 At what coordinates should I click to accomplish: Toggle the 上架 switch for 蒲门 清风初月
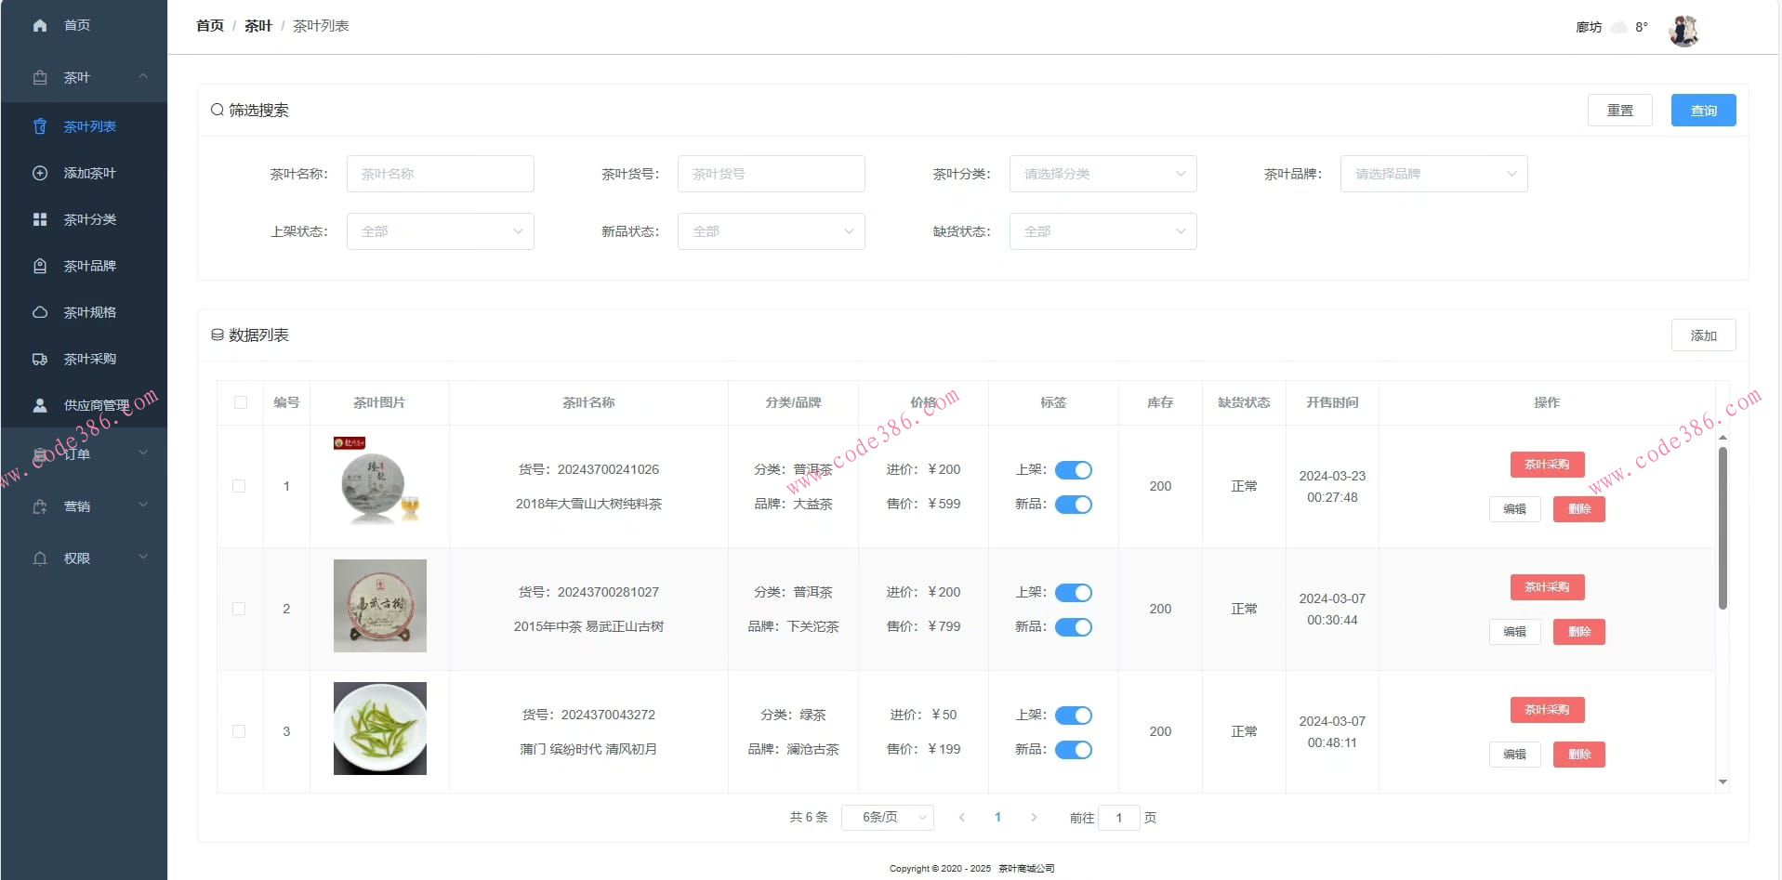point(1074,716)
